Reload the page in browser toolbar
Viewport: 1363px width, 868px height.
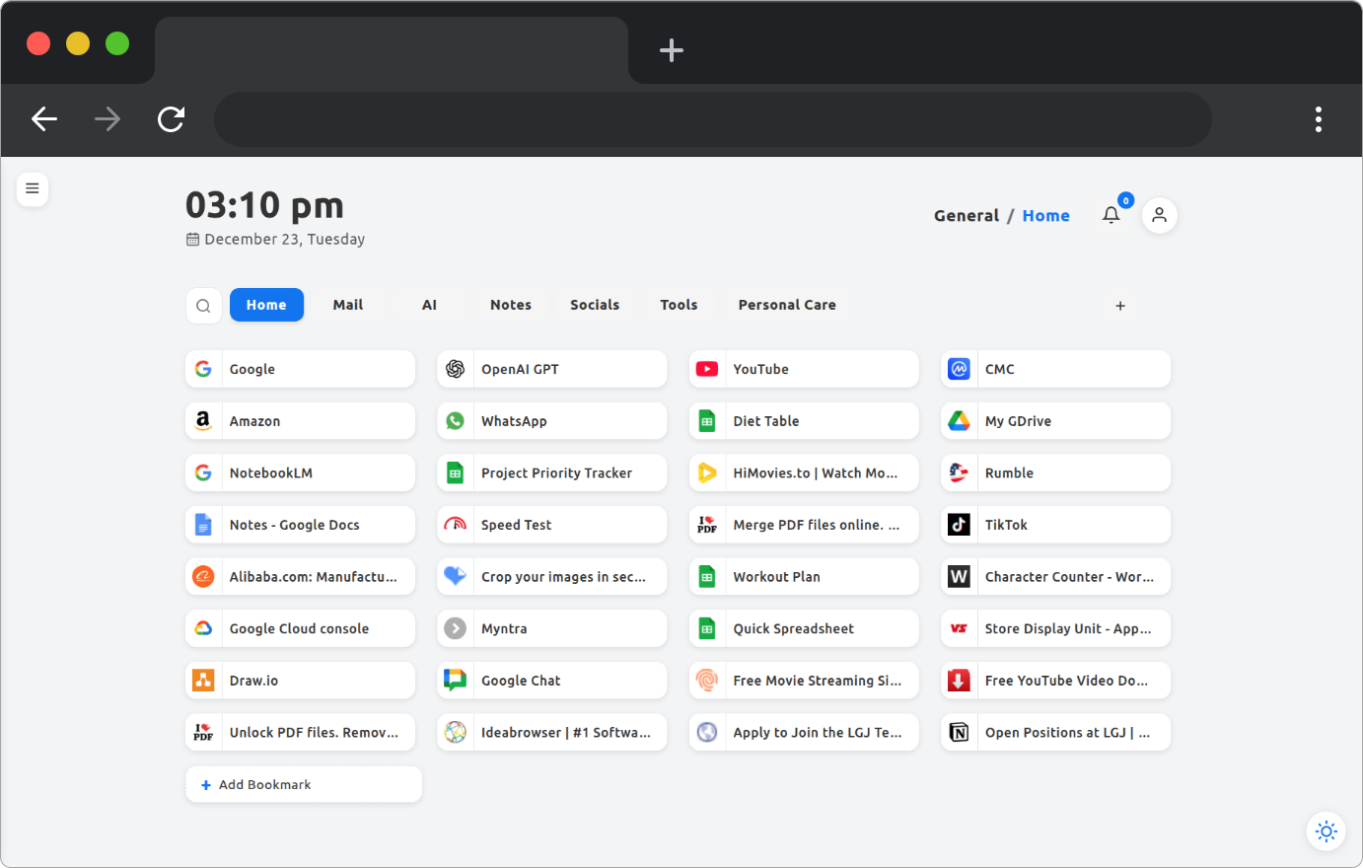point(172,119)
